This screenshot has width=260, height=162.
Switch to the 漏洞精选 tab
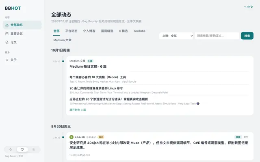(x=107, y=31)
